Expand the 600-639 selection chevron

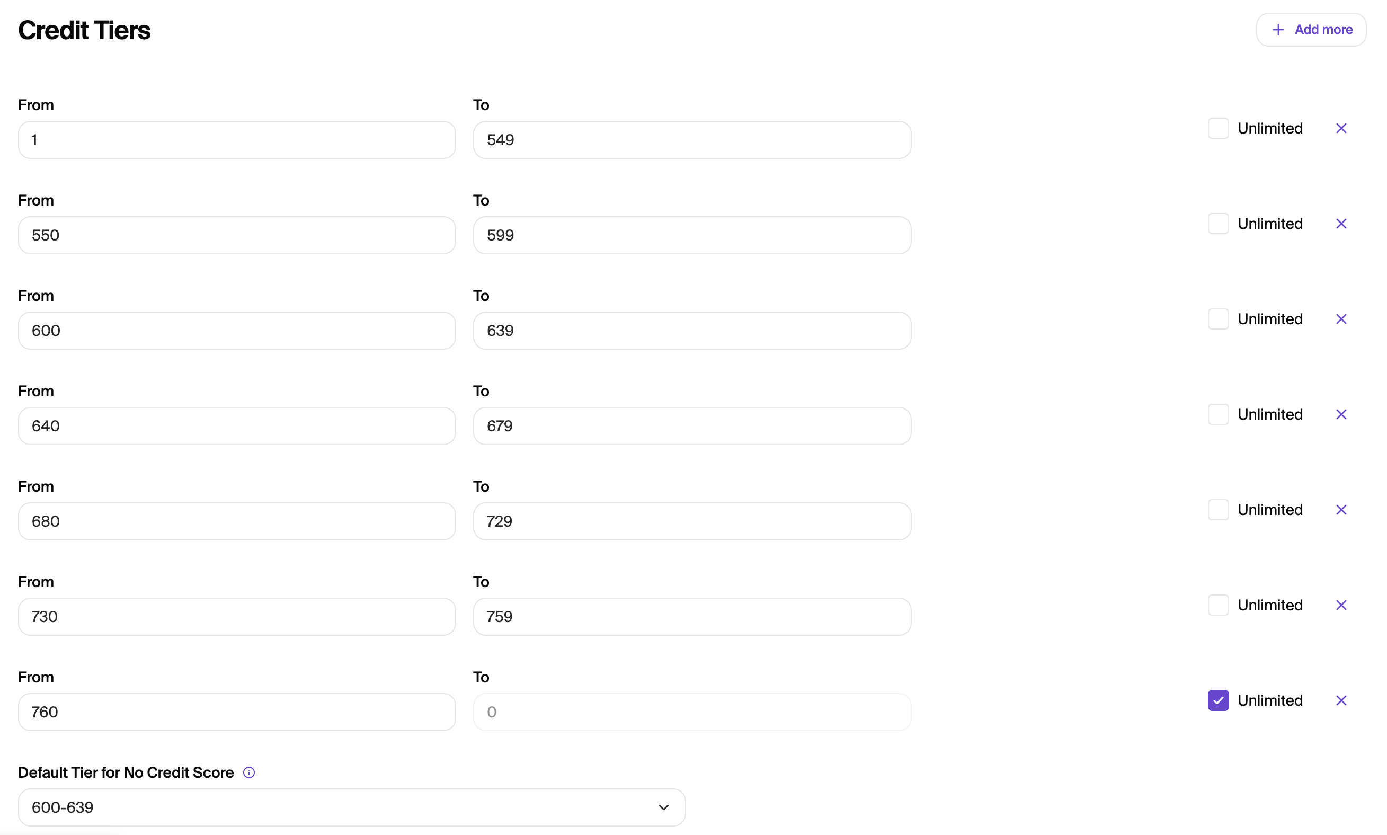[664, 807]
